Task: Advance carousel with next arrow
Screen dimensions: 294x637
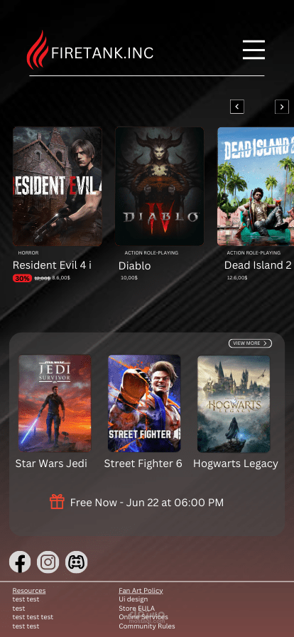Action: point(282,107)
